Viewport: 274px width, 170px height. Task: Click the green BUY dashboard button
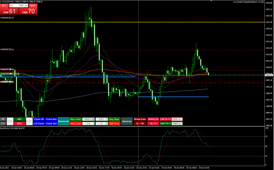tap(20, 119)
